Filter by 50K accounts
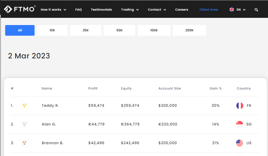This screenshot has width=268, height=156. click(x=119, y=30)
